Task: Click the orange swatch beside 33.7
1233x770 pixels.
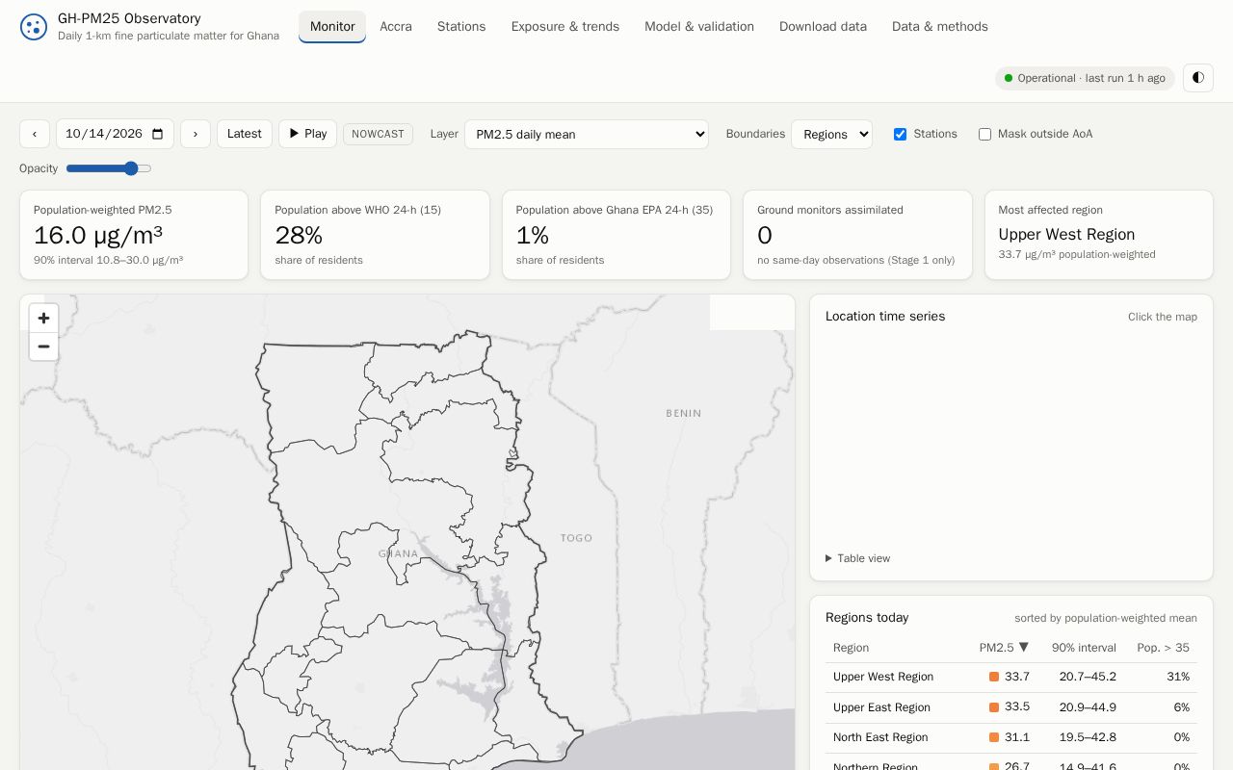Action: pos(994,677)
